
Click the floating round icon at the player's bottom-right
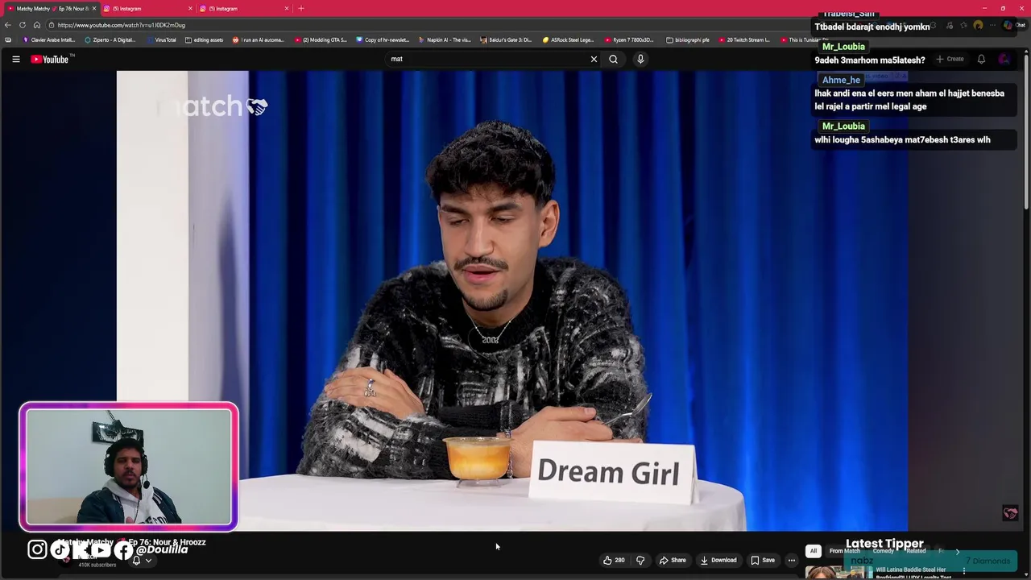[1010, 513]
